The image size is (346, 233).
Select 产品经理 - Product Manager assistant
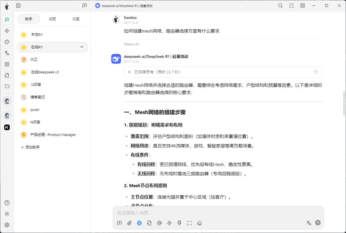(x=52, y=135)
